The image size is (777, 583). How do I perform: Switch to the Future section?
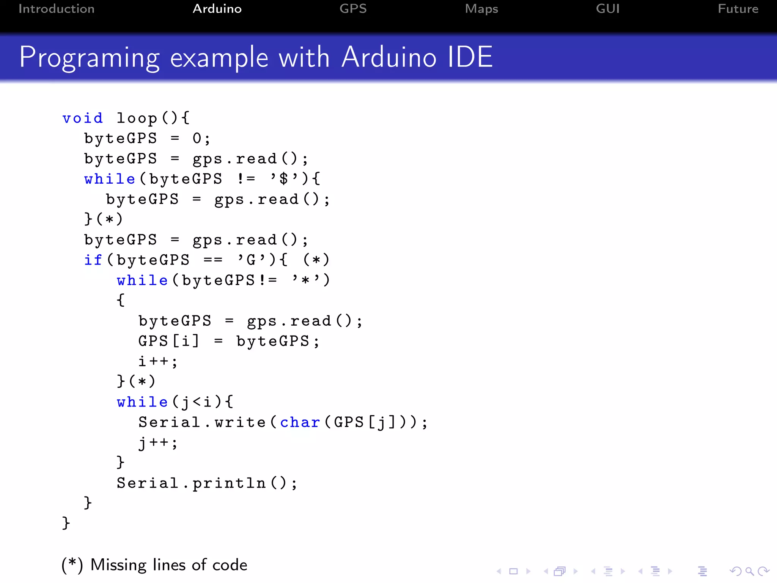(738, 9)
